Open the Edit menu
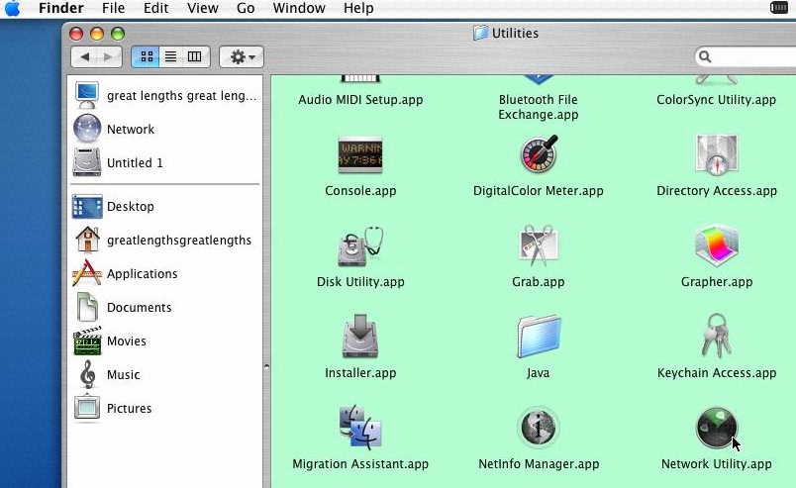 tap(155, 8)
